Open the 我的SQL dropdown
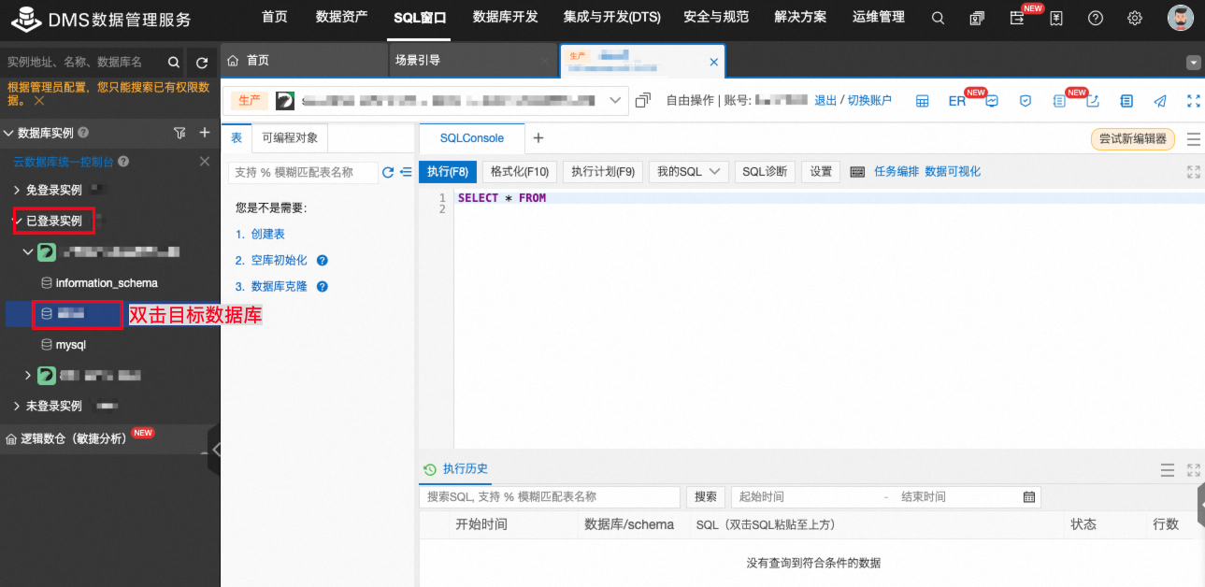This screenshot has height=587, width=1205. point(688,171)
